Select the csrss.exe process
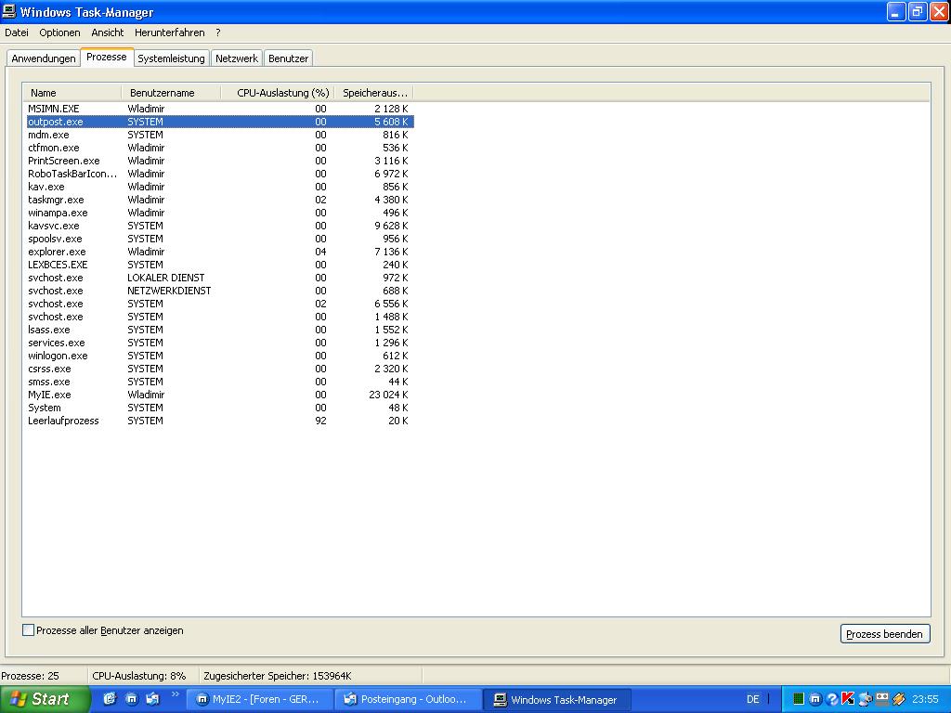The width and height of the screenshot is (951, 713). tap(219, 369)
